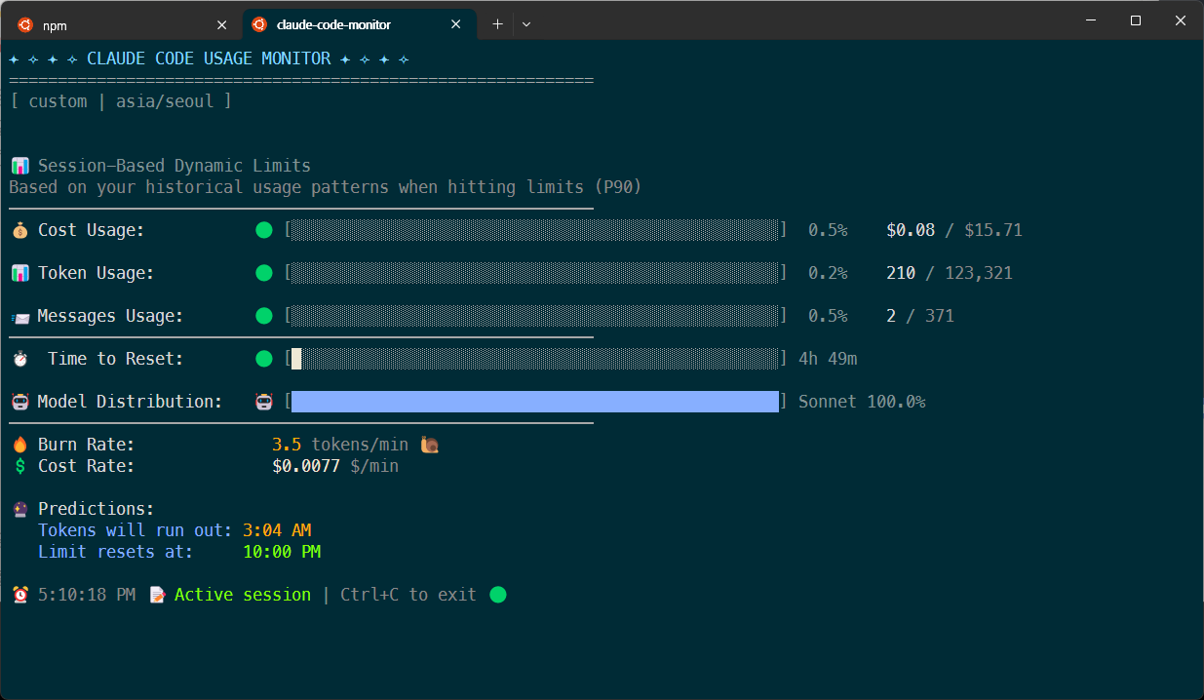Click the 'Limit resets at:' label
The width and height of the screenshot is (1204, 700).
click(x=116, y=552)
